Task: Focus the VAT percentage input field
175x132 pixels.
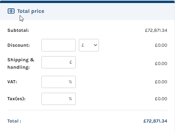Action: pos(58,82)
